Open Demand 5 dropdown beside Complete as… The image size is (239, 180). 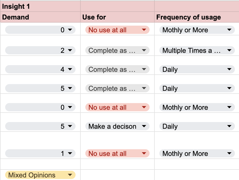tap(40, 88)
